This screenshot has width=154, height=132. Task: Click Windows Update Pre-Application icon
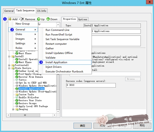point(17,86)
